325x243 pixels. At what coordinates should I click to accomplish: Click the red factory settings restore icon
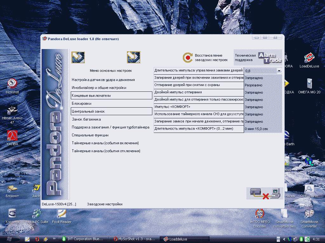[188, 58]
